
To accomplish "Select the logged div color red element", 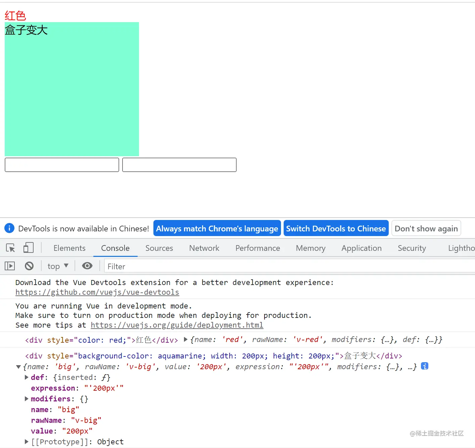I will tap(101, 340).
